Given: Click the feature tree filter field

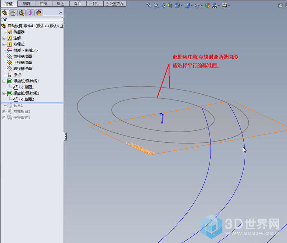Looking at the screenshot, I should tap(35, 19).
